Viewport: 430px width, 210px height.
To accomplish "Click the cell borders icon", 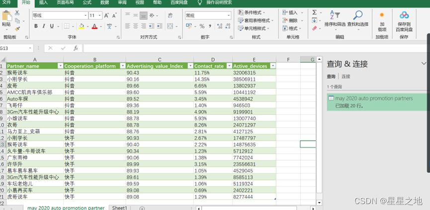I will 67,26.
